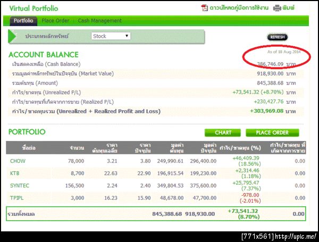The image size is (319, 242).
Task: Select market value 918,930.00 in account balance
Action: click(270, 73)
